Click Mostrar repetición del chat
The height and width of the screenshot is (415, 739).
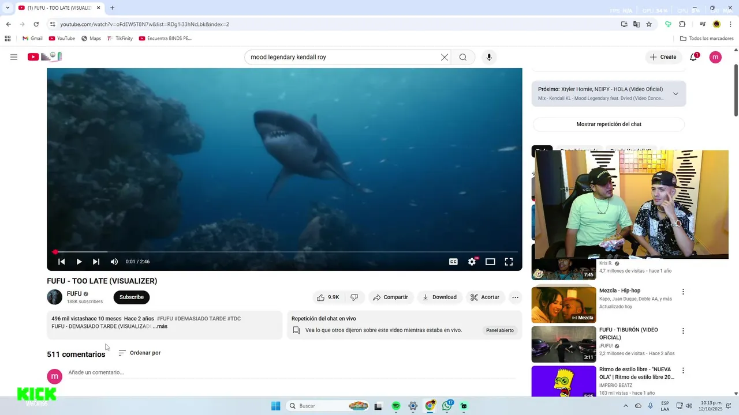tap(609, 124)
